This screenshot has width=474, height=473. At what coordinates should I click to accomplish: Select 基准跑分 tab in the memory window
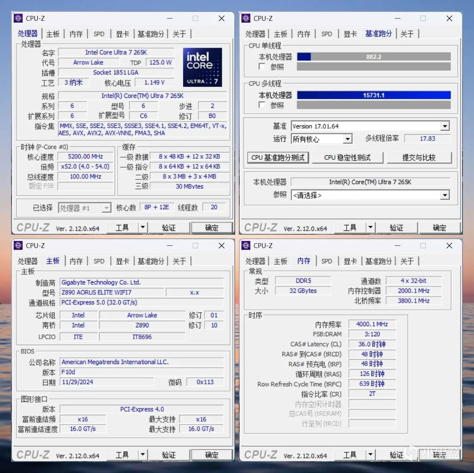click(378, 261)
